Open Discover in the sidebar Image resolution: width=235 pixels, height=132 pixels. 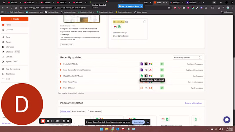tap(14, 30)
